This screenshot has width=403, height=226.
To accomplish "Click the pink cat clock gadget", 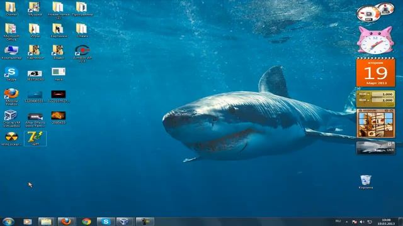I will click(375, 40).
